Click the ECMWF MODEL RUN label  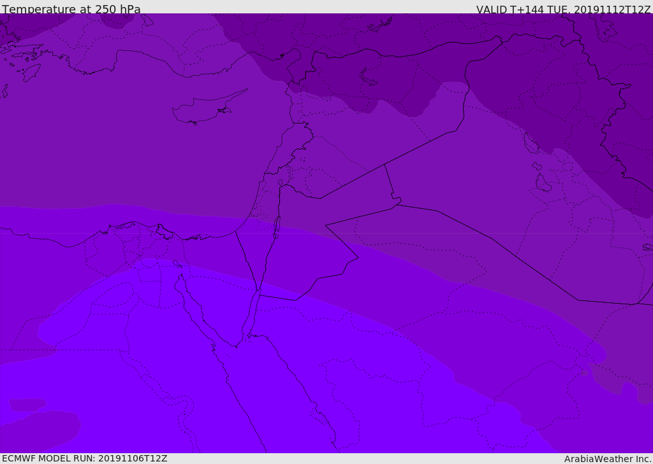(x=85, y=458)
